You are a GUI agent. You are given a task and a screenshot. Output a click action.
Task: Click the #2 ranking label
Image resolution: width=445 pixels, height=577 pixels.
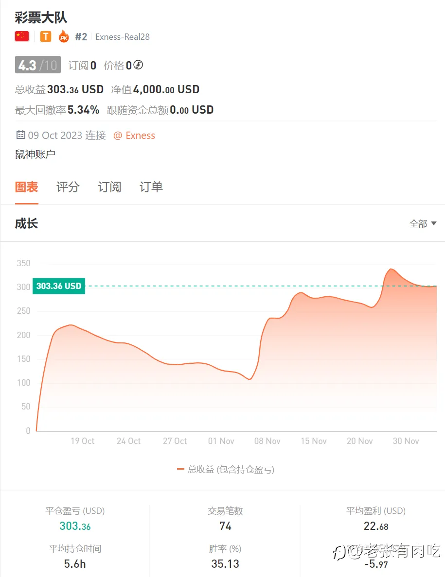(81, 37)
